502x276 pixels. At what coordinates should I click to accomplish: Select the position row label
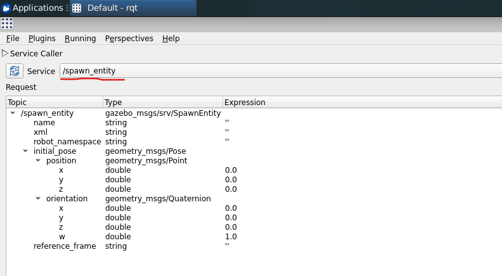tap(61, 161)
